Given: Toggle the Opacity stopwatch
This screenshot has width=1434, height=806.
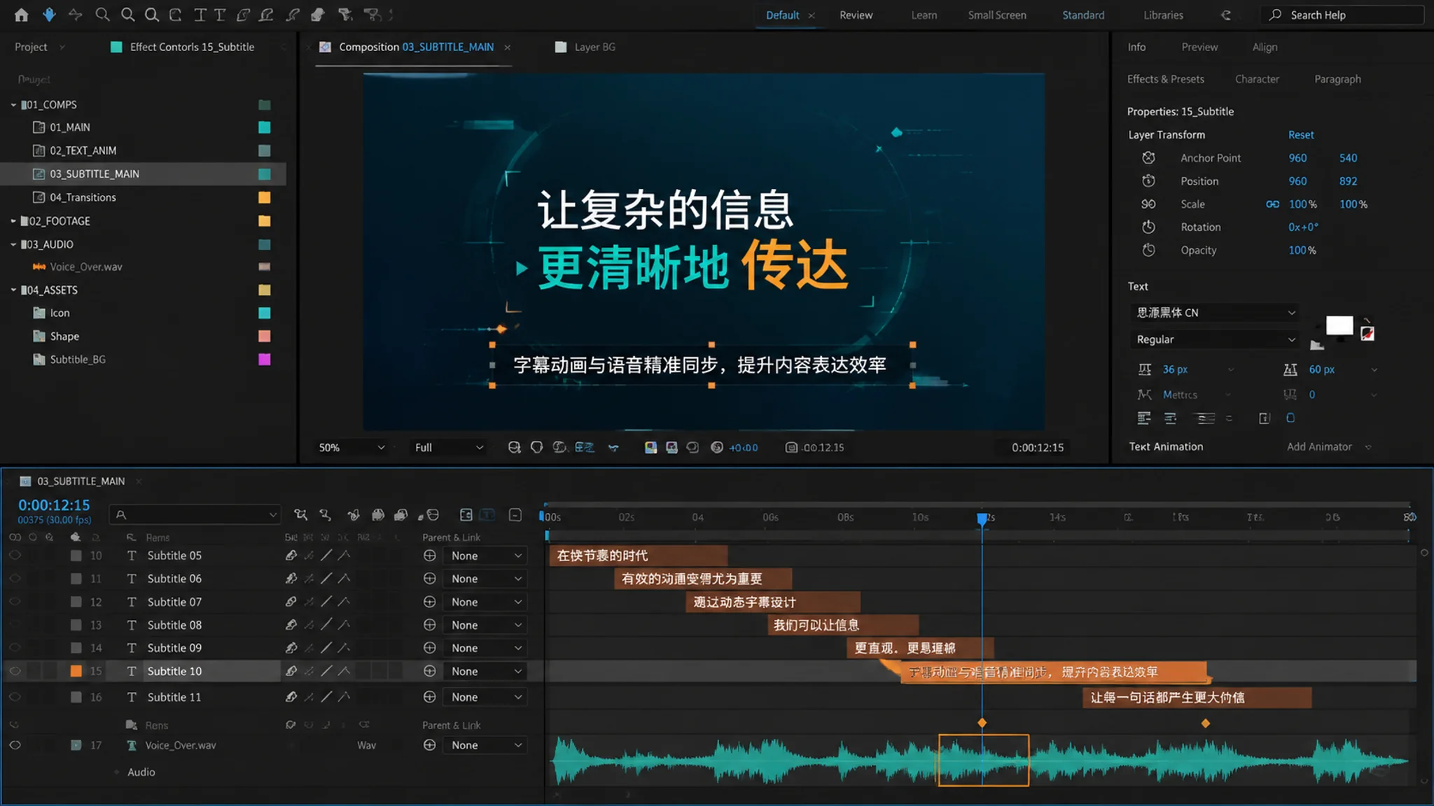Looking at the screenshot, I should tap(1148, 250).
